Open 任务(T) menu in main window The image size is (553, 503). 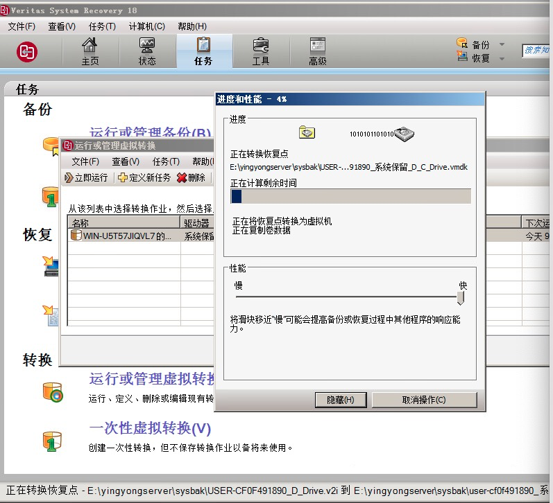point(102,26)
